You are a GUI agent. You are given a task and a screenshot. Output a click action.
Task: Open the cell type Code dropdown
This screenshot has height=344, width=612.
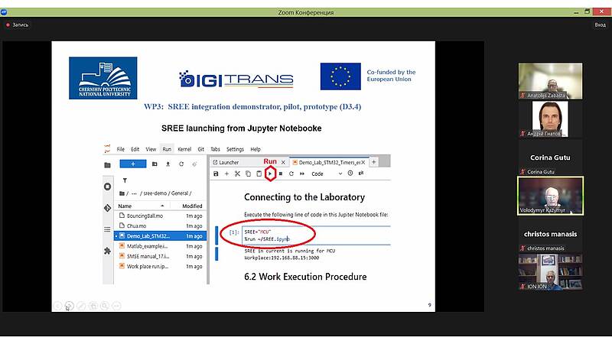click(324, 174)
